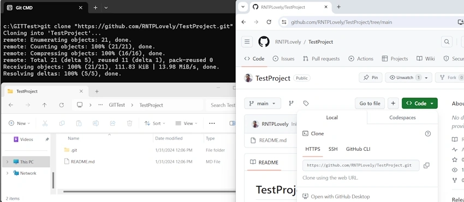Click the File Explorer search box
The width and height of the screenshot is (464, 202).
(x=222, y=105)
